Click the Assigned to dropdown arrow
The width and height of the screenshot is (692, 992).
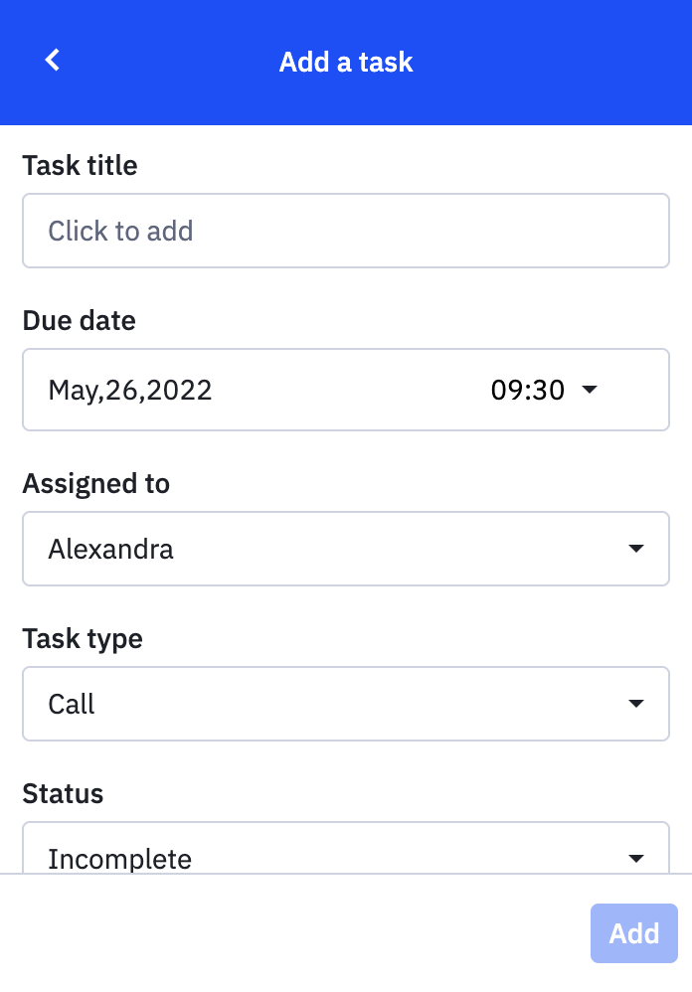point(636,549)
